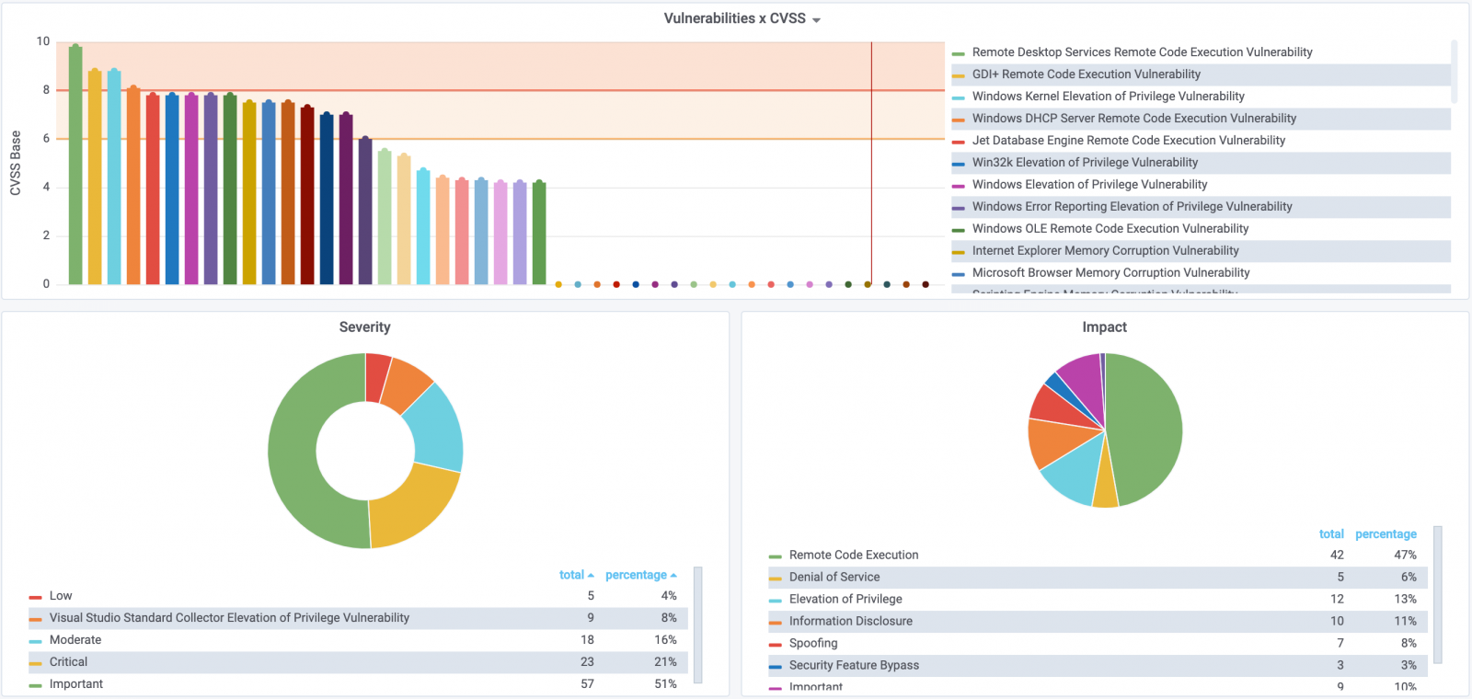
Task: Click the 21% value in Critical row
Action: (665, 662)
